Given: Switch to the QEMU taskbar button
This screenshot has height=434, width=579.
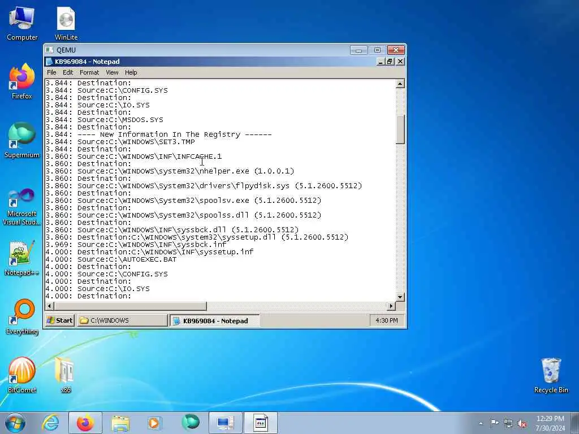Looking at the screenshot, I should point(225,423).
